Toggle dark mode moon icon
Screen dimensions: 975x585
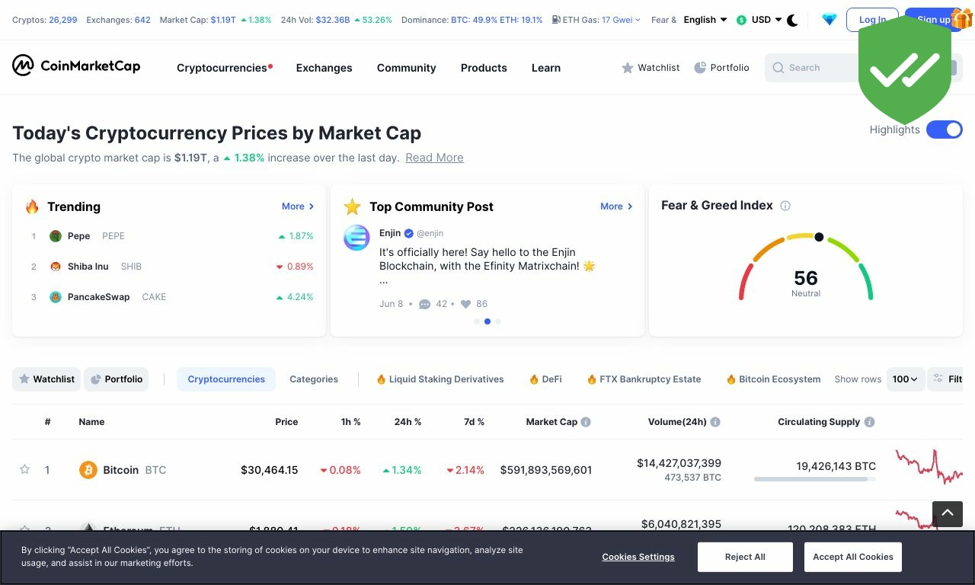[792, 20]
